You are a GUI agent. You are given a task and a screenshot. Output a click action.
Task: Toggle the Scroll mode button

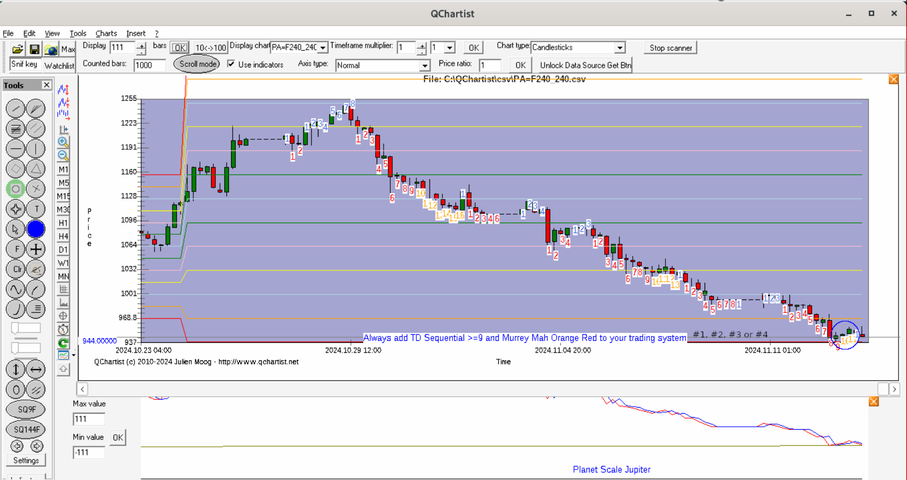point(197,64)
